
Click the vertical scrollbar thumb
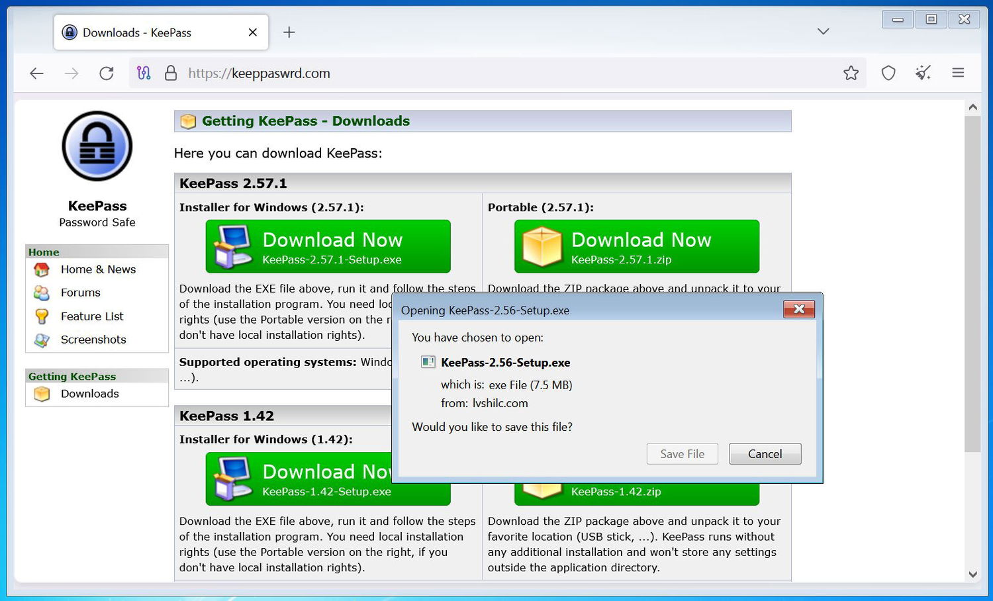[x=972, y=284]
